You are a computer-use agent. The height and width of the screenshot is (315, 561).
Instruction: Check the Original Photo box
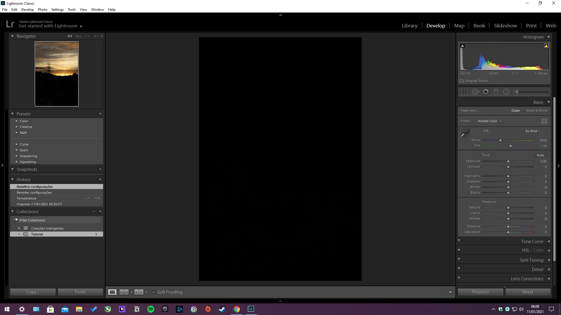point(462,81)
